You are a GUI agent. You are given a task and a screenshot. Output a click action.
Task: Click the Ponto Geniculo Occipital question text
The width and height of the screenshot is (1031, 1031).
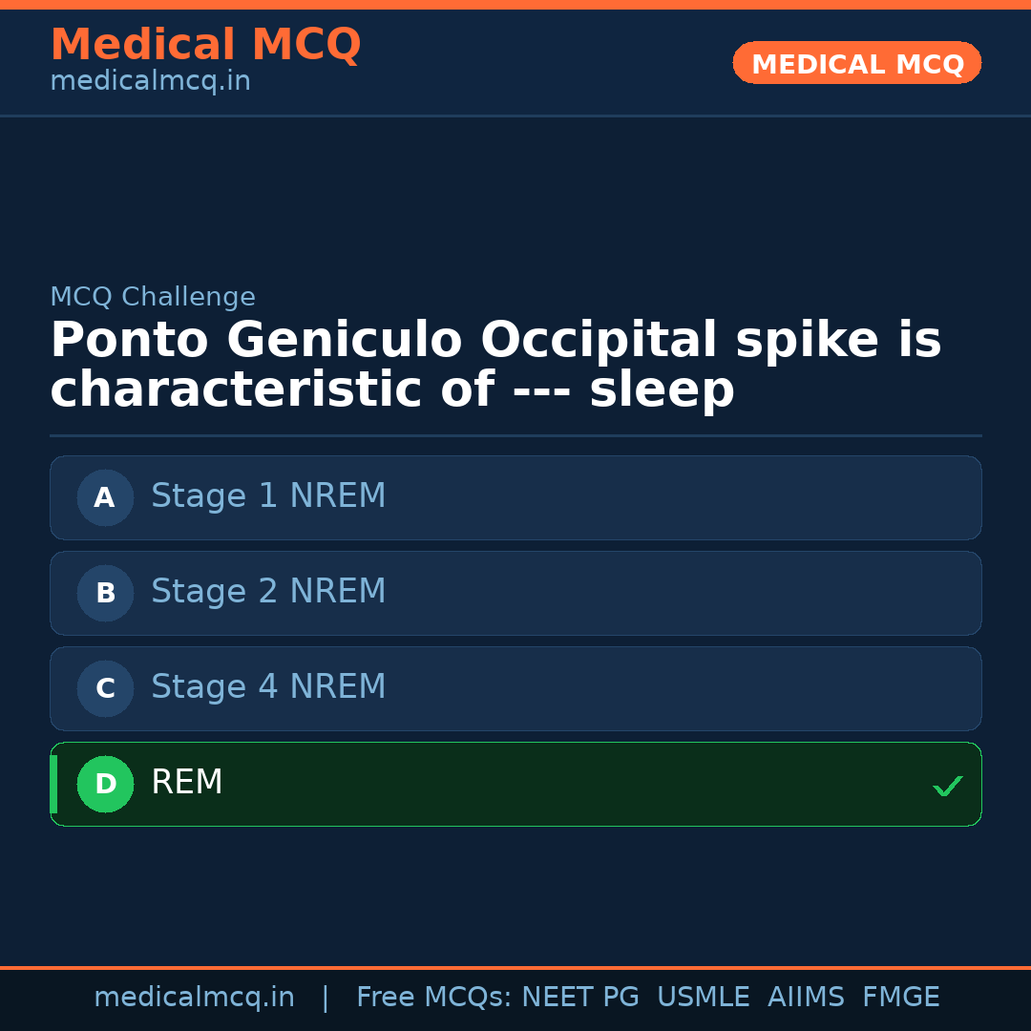click(495, 366)
